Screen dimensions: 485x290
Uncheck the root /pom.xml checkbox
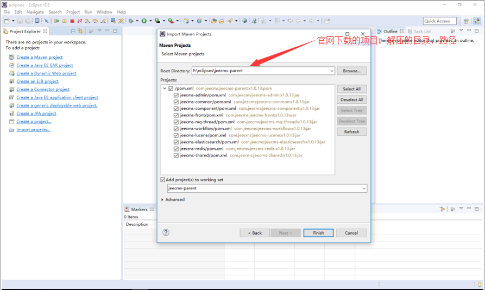tap(171, 89)
